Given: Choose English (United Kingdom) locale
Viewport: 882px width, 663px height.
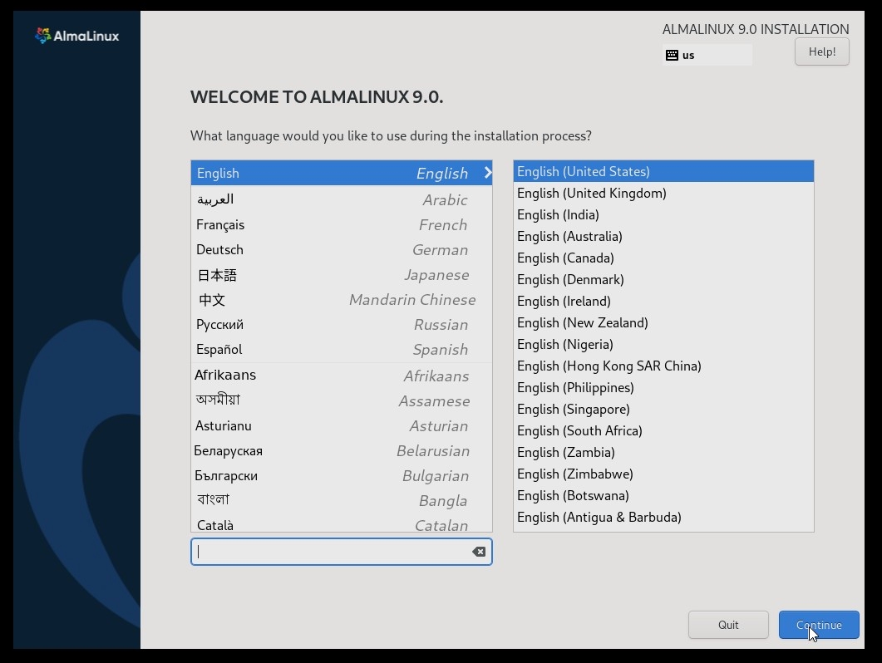Looking at the screenshot, I should tap(663, 193).
